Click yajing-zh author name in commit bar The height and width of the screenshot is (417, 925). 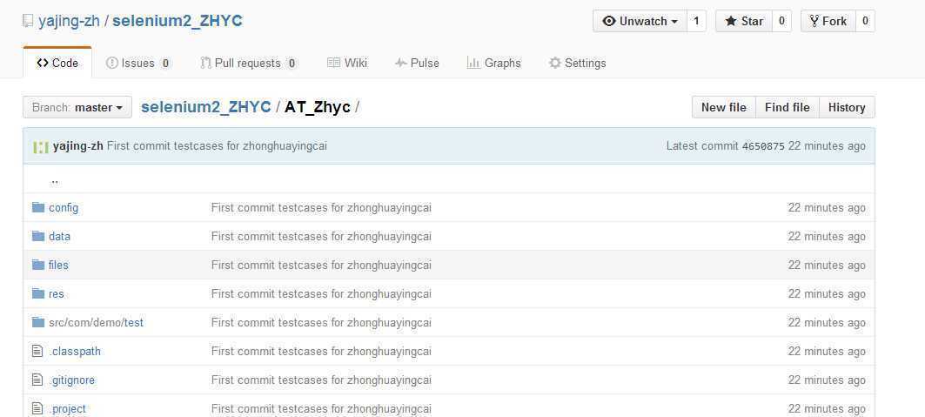(x=77, y=146)
